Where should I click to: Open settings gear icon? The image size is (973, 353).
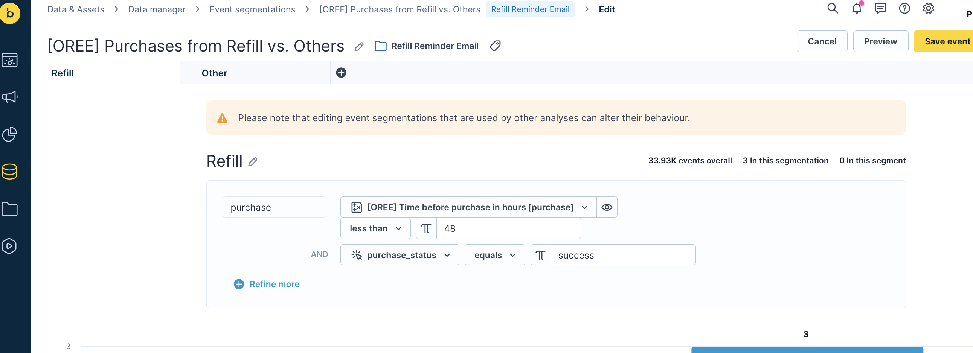coord(929,8)
